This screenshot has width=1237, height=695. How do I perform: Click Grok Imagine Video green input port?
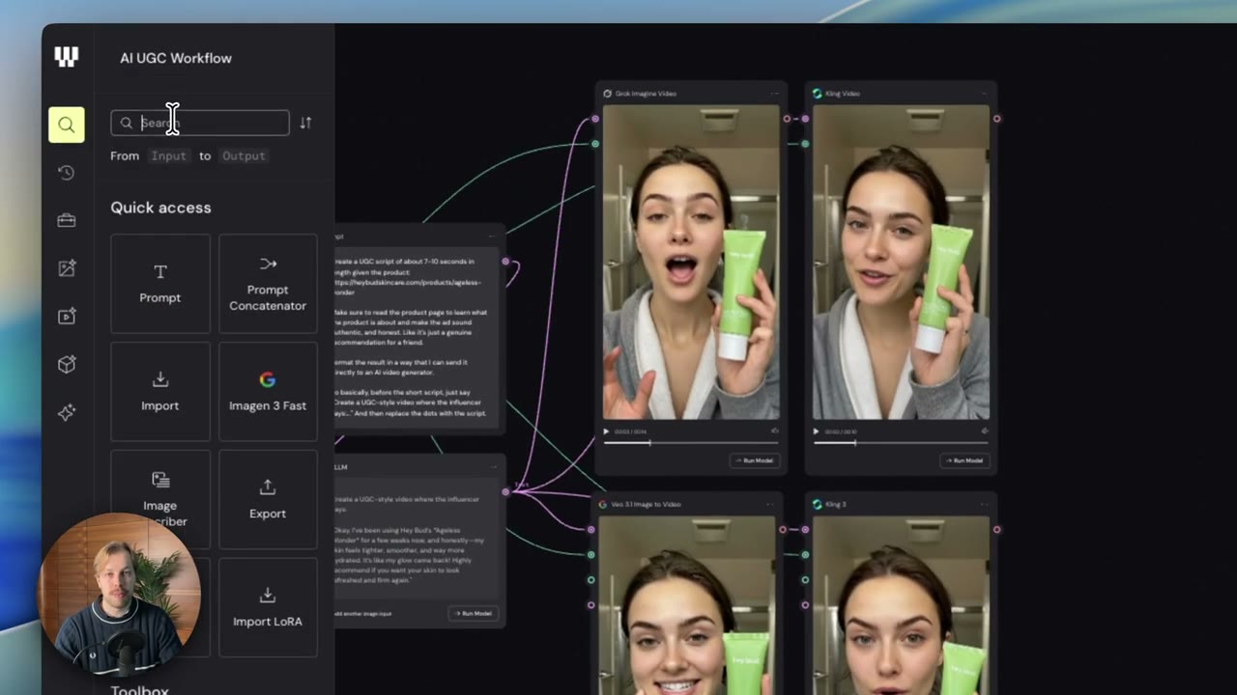595,144
